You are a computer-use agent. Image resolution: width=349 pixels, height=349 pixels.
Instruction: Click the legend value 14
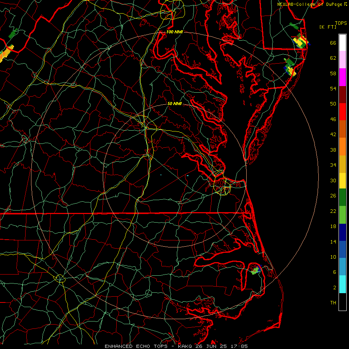click(x=333, y=242)
